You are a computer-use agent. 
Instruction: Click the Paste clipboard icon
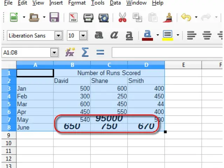point(153,17)
